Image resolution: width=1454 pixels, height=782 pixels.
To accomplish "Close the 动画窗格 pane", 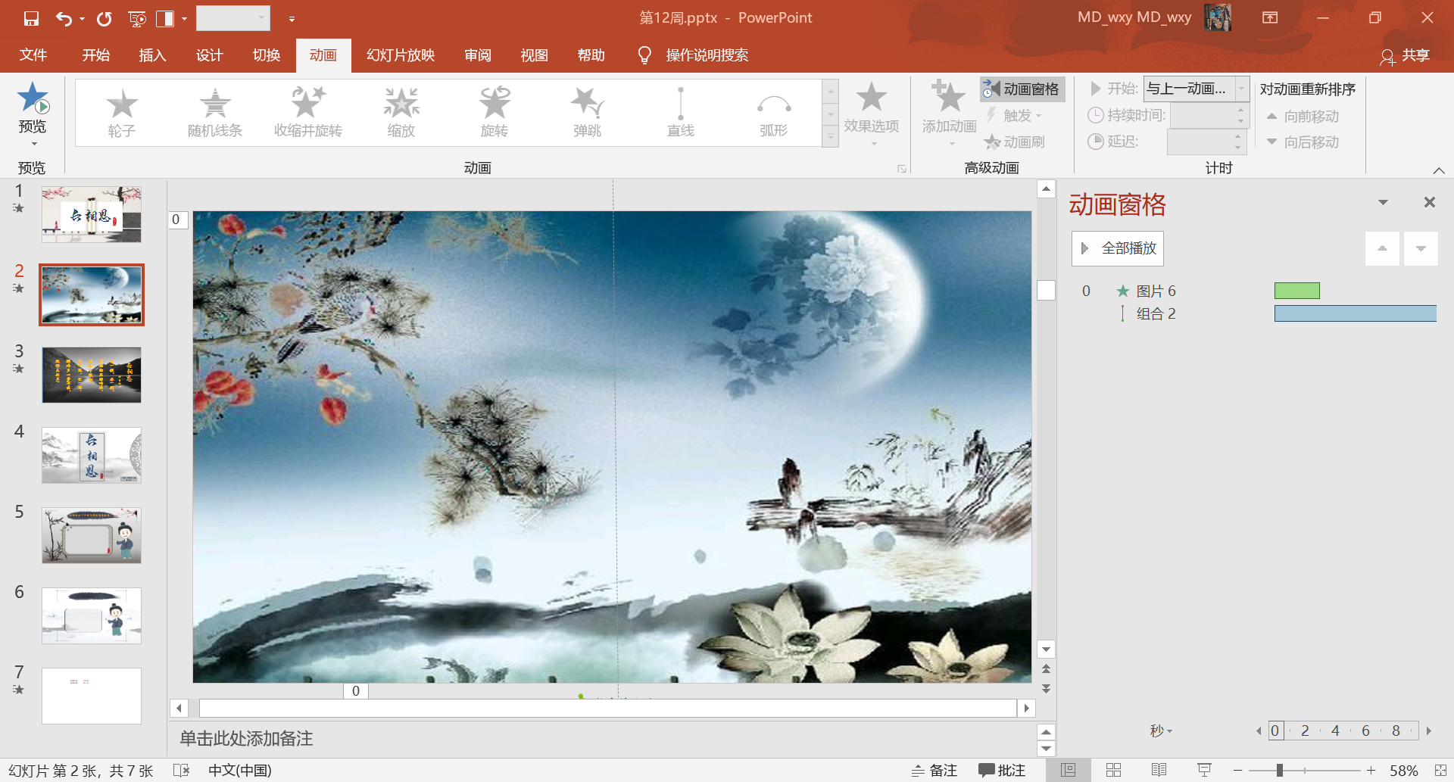I will (1429, 202).
